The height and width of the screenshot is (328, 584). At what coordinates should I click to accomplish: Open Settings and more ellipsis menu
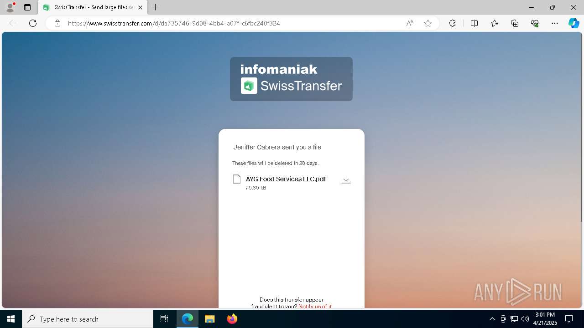[x=555, y=23]
